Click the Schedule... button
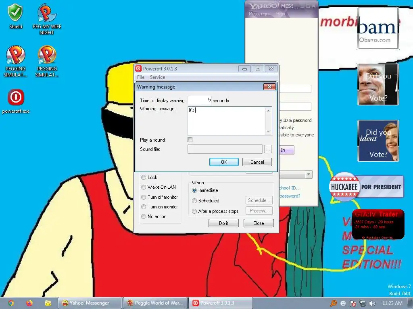This screenshot has width=413, height=309. [x=259, y=200]
